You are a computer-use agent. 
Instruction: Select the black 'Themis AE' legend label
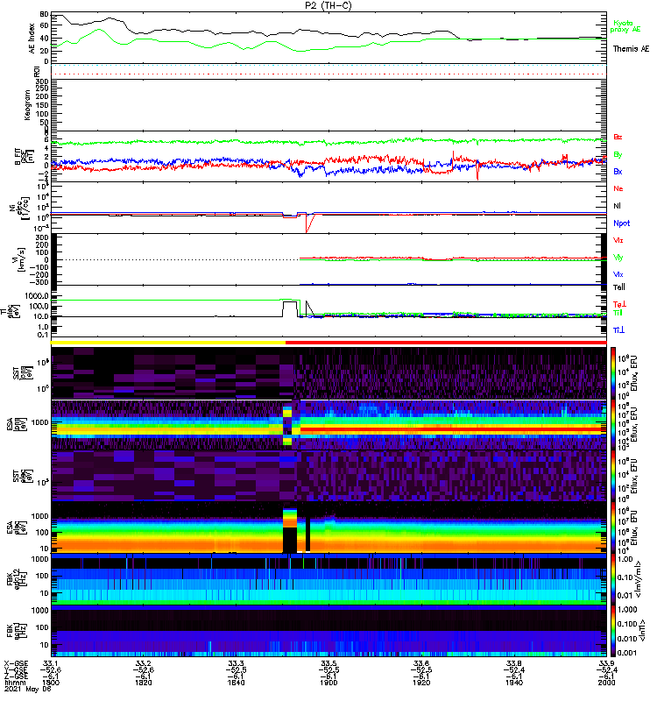(631, 49)
